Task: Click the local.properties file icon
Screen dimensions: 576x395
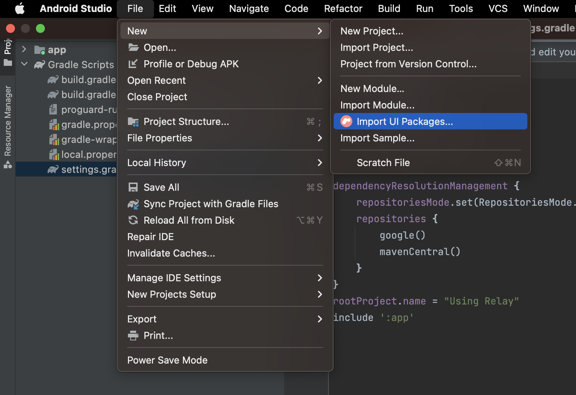Action: 54,154
